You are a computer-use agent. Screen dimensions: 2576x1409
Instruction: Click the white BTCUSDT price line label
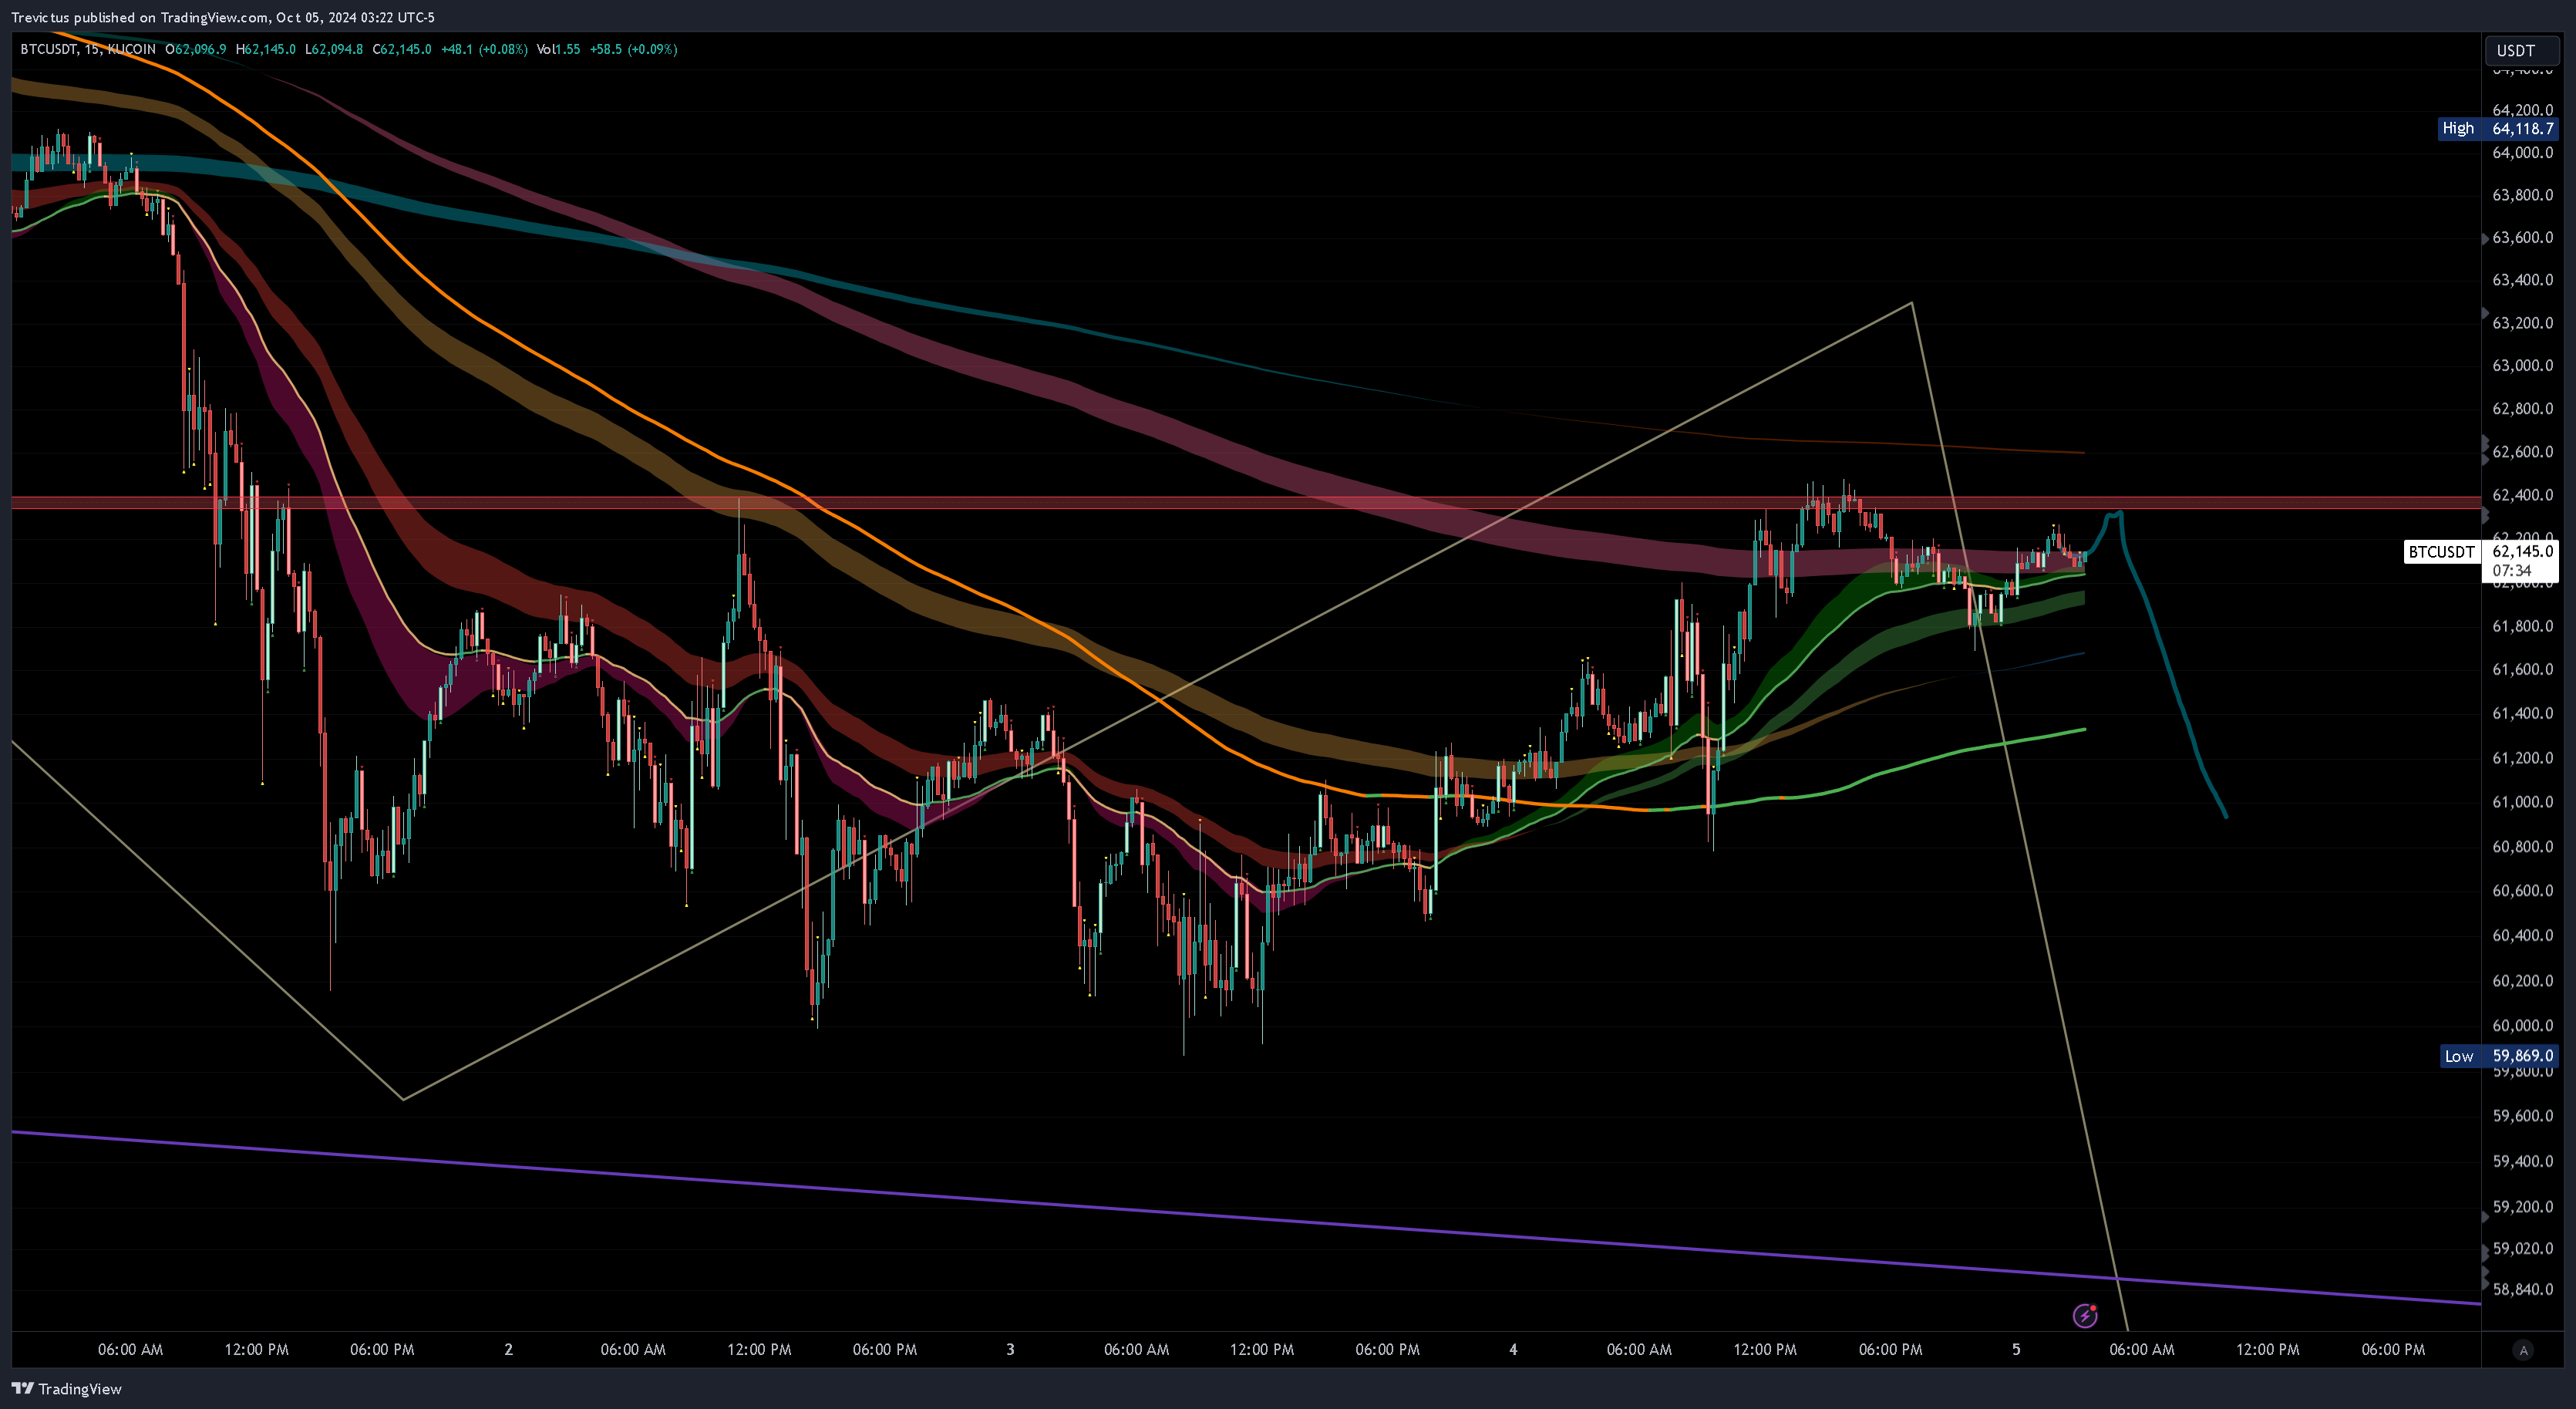(x=2441, y=551)
